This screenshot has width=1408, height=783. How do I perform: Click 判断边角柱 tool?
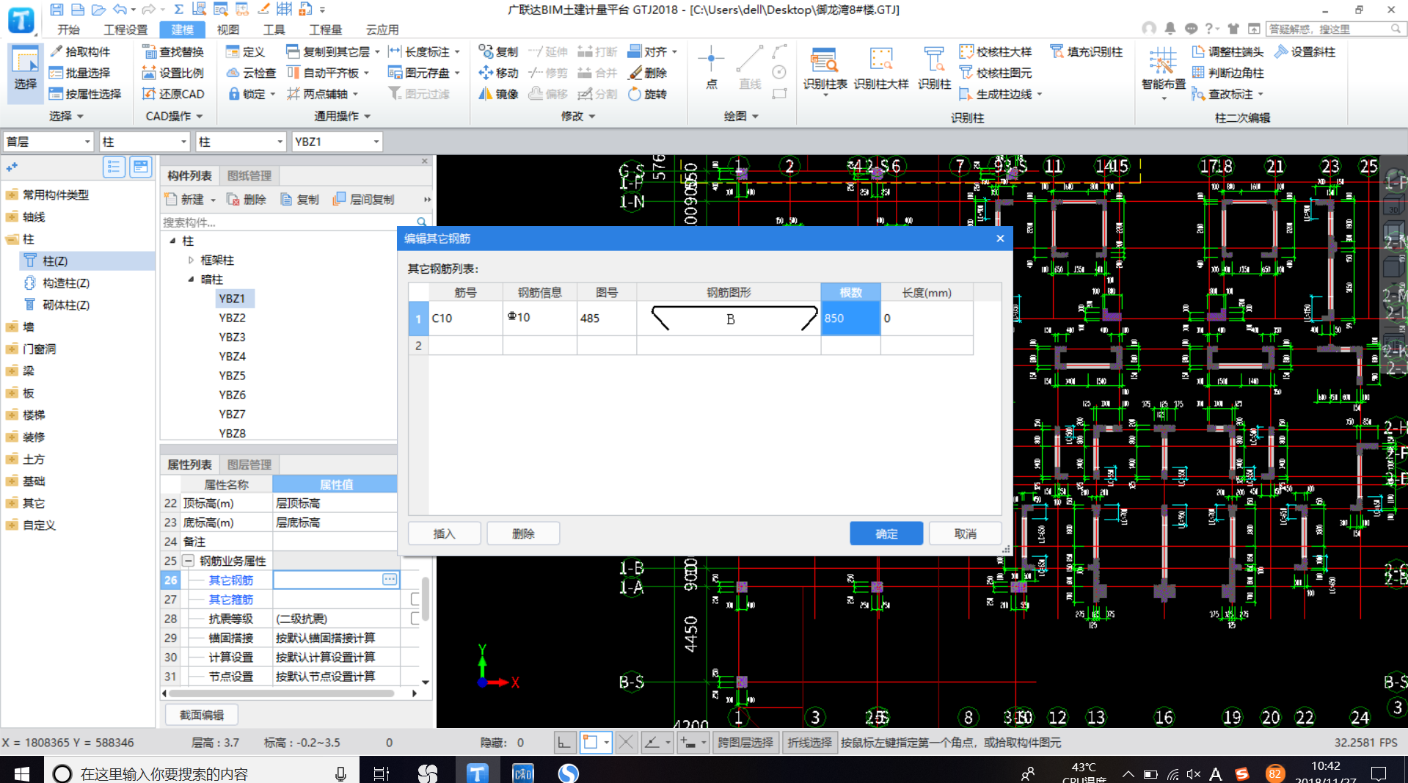(1228, 73)
